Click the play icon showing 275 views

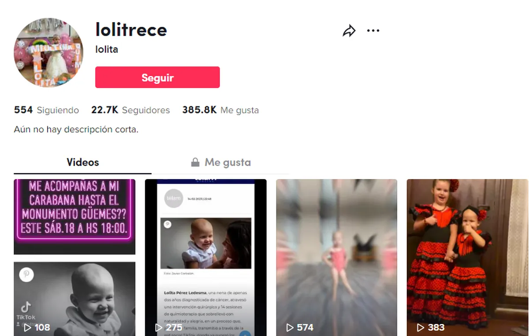pyautogui.click(x=159, y=328)
